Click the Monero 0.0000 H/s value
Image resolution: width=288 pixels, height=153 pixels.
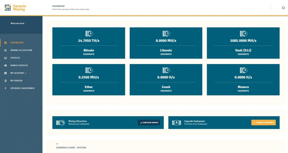pyautogui.click(x=243, y=77)
